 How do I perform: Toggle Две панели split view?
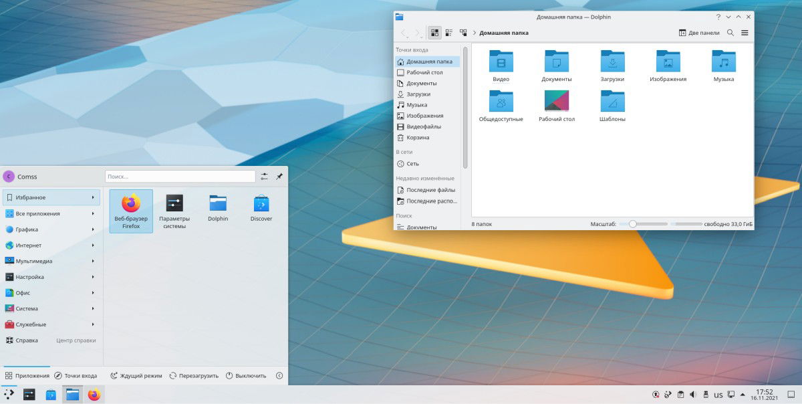(699, 33)
